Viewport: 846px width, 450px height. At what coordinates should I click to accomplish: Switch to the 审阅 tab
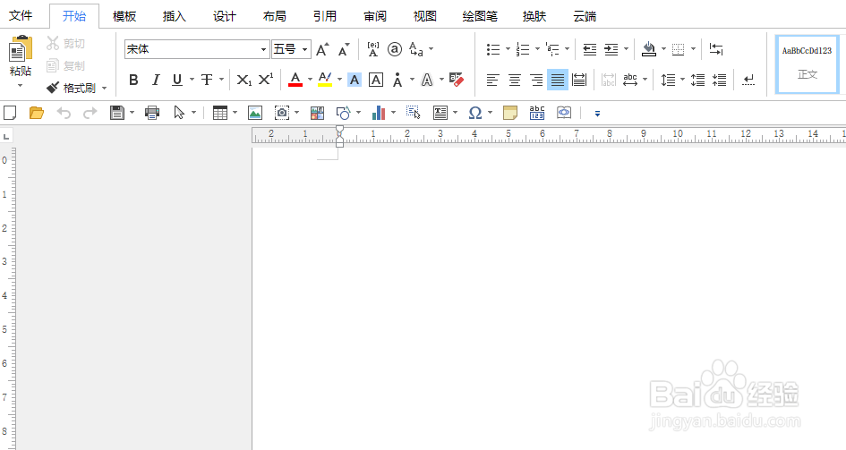[x=375, y=16]
